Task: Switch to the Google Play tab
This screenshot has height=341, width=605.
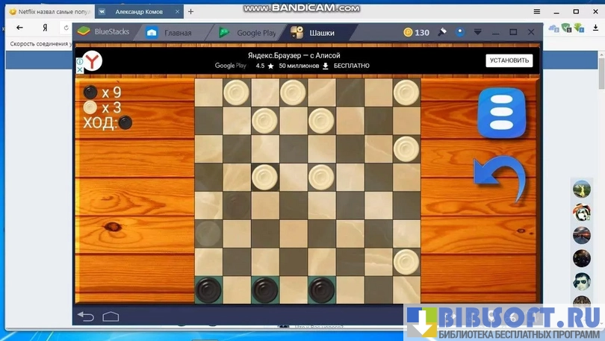Action: point(249,33)
